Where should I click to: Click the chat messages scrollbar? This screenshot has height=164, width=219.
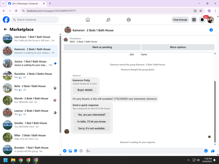point(215,112)
